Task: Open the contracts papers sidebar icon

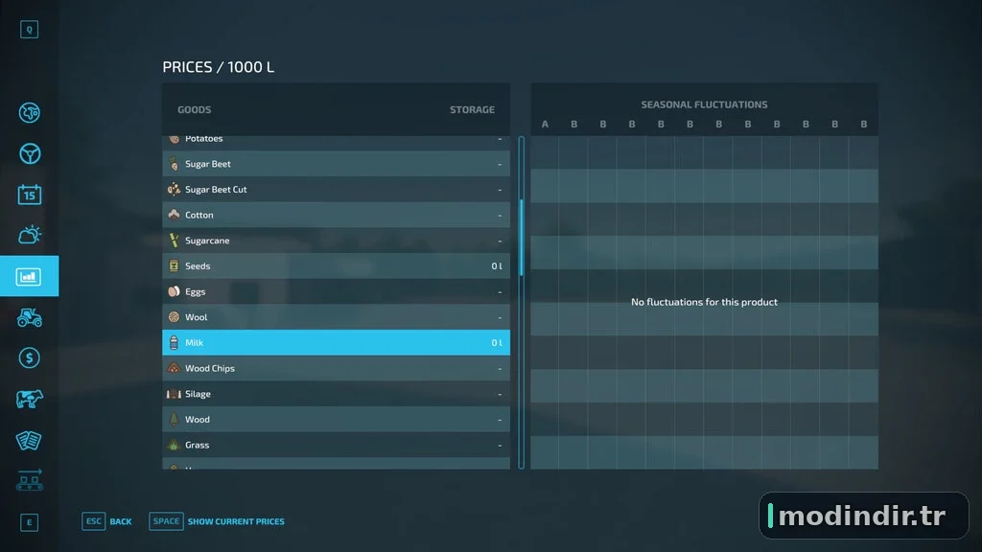Action: pyautogui.click(x=30, y=440)
